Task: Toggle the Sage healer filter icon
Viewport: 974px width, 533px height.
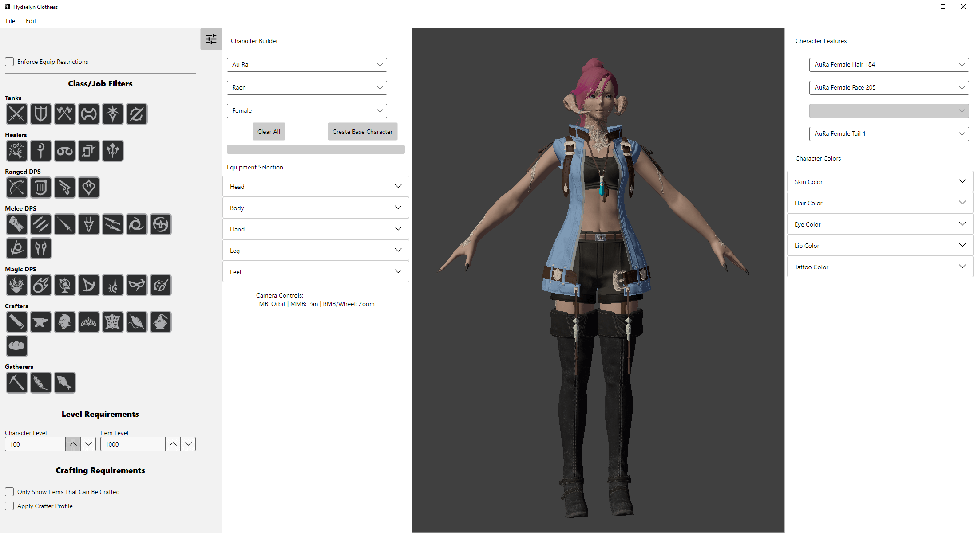Action: tap(113, 151)
